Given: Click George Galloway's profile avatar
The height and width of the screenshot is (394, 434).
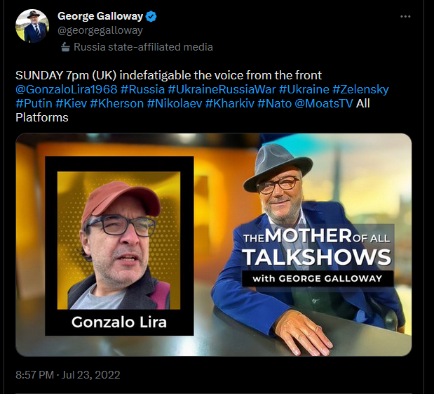Looking at the screenshot, I should [x=32, y=26].
